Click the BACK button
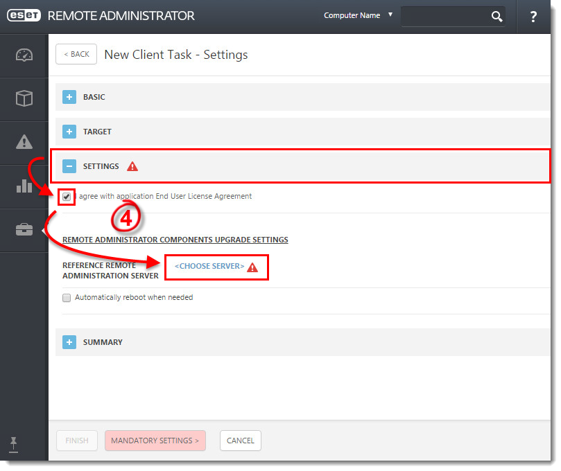 [x=76, y=54]
